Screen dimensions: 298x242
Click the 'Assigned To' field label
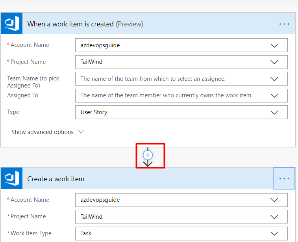tap(22, 95)
